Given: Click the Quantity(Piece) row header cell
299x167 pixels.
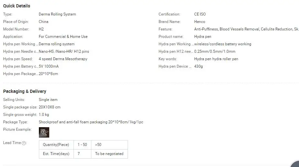Looking at the screenshot, I should coord(56,145).
